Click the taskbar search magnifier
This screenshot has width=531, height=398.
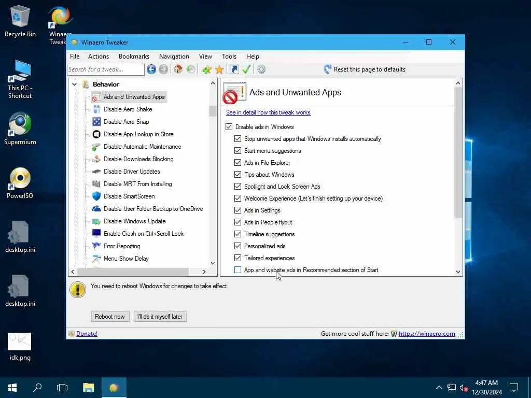tap(37, 388)
